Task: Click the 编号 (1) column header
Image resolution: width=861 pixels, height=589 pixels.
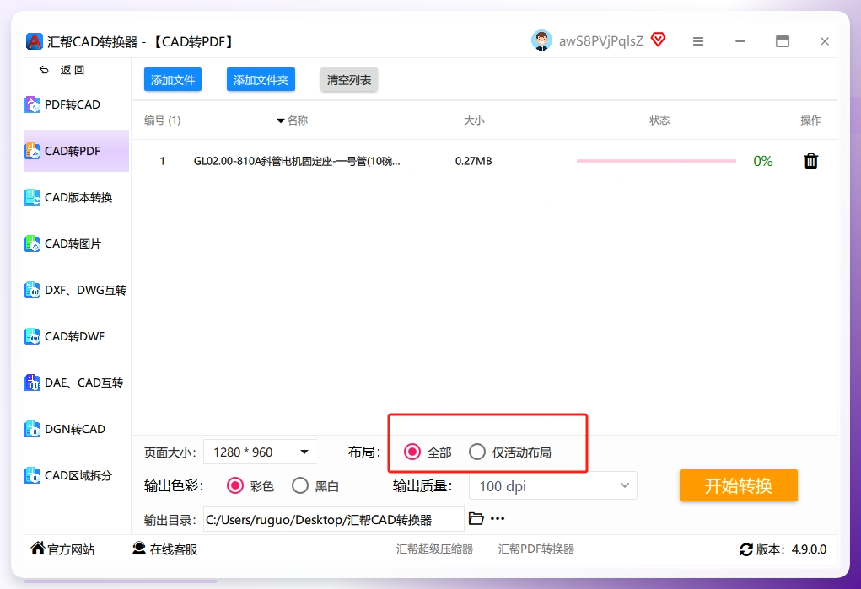Action: click(x=163, y=120)
